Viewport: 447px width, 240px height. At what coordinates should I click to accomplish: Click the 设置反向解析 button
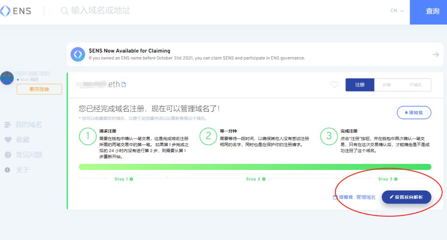tap(406, 197)
